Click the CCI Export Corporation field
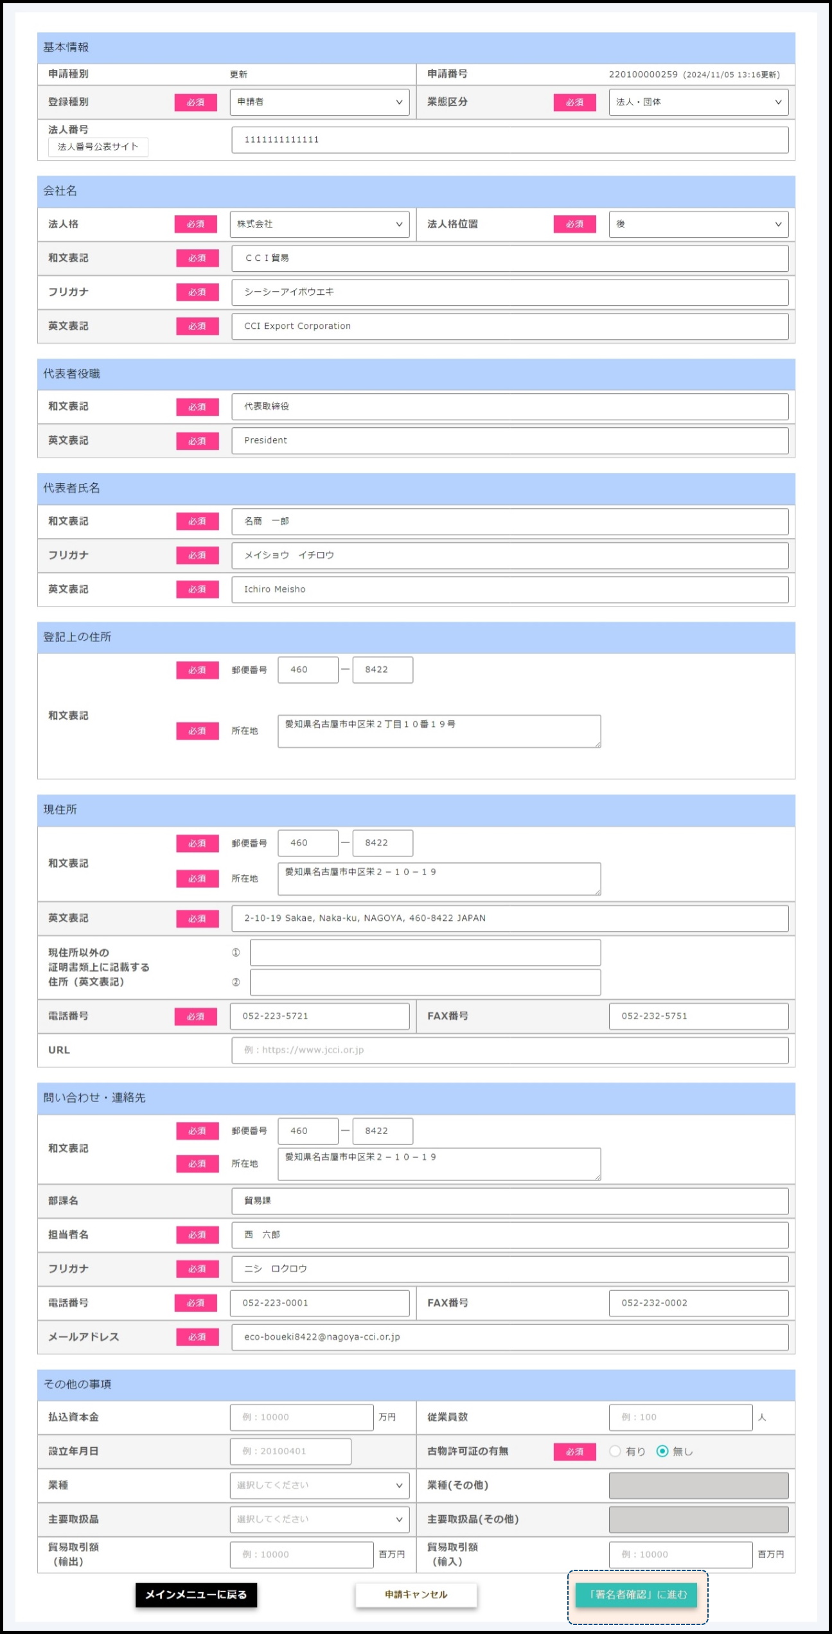This screenshot has width=832, height=1634. pyautogui.click(x=510, y=326)
